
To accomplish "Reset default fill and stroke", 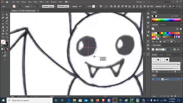I will pos(2,46).
